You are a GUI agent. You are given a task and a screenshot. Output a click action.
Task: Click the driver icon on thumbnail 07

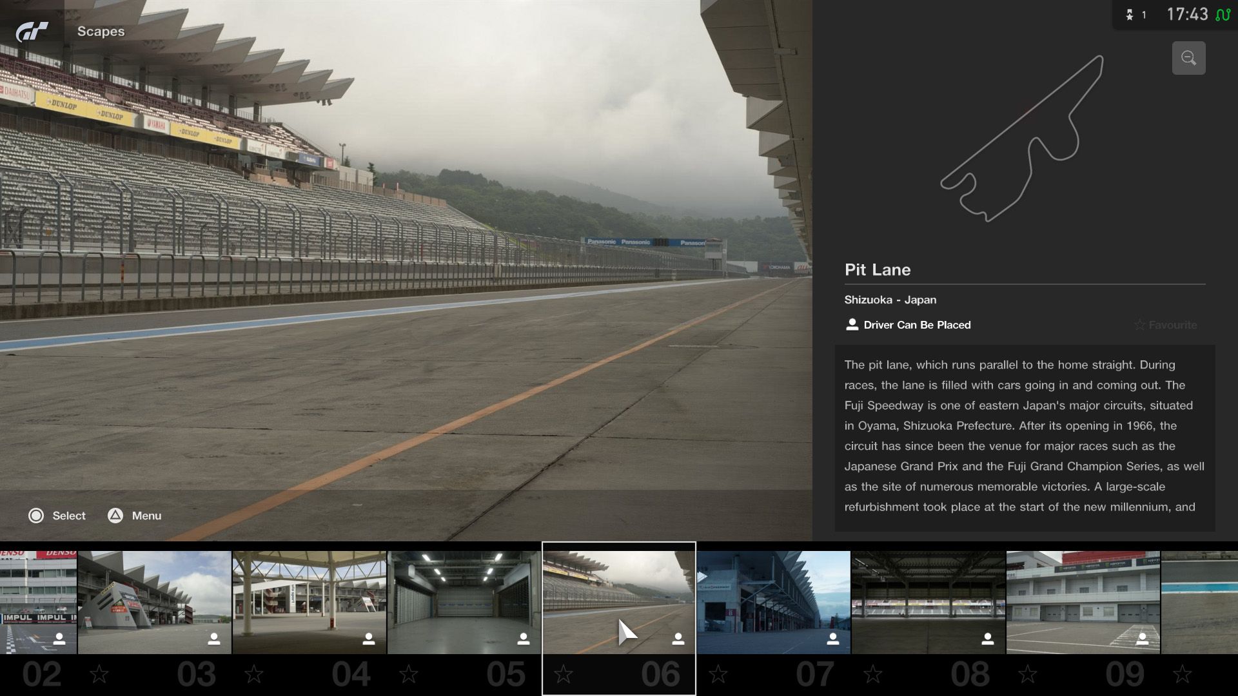832,639
